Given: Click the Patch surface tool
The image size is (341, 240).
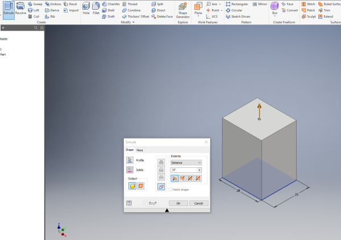Looking at the screenshot, I should click(x=309, y=10).
